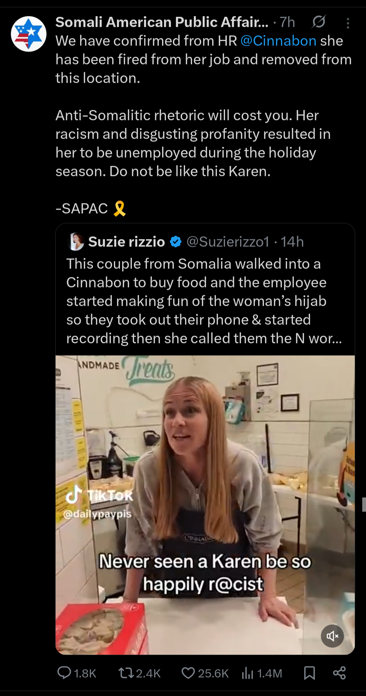Open the Somali American Public Affairs profile avatar

pyautogui.click(x=28, y=34)
